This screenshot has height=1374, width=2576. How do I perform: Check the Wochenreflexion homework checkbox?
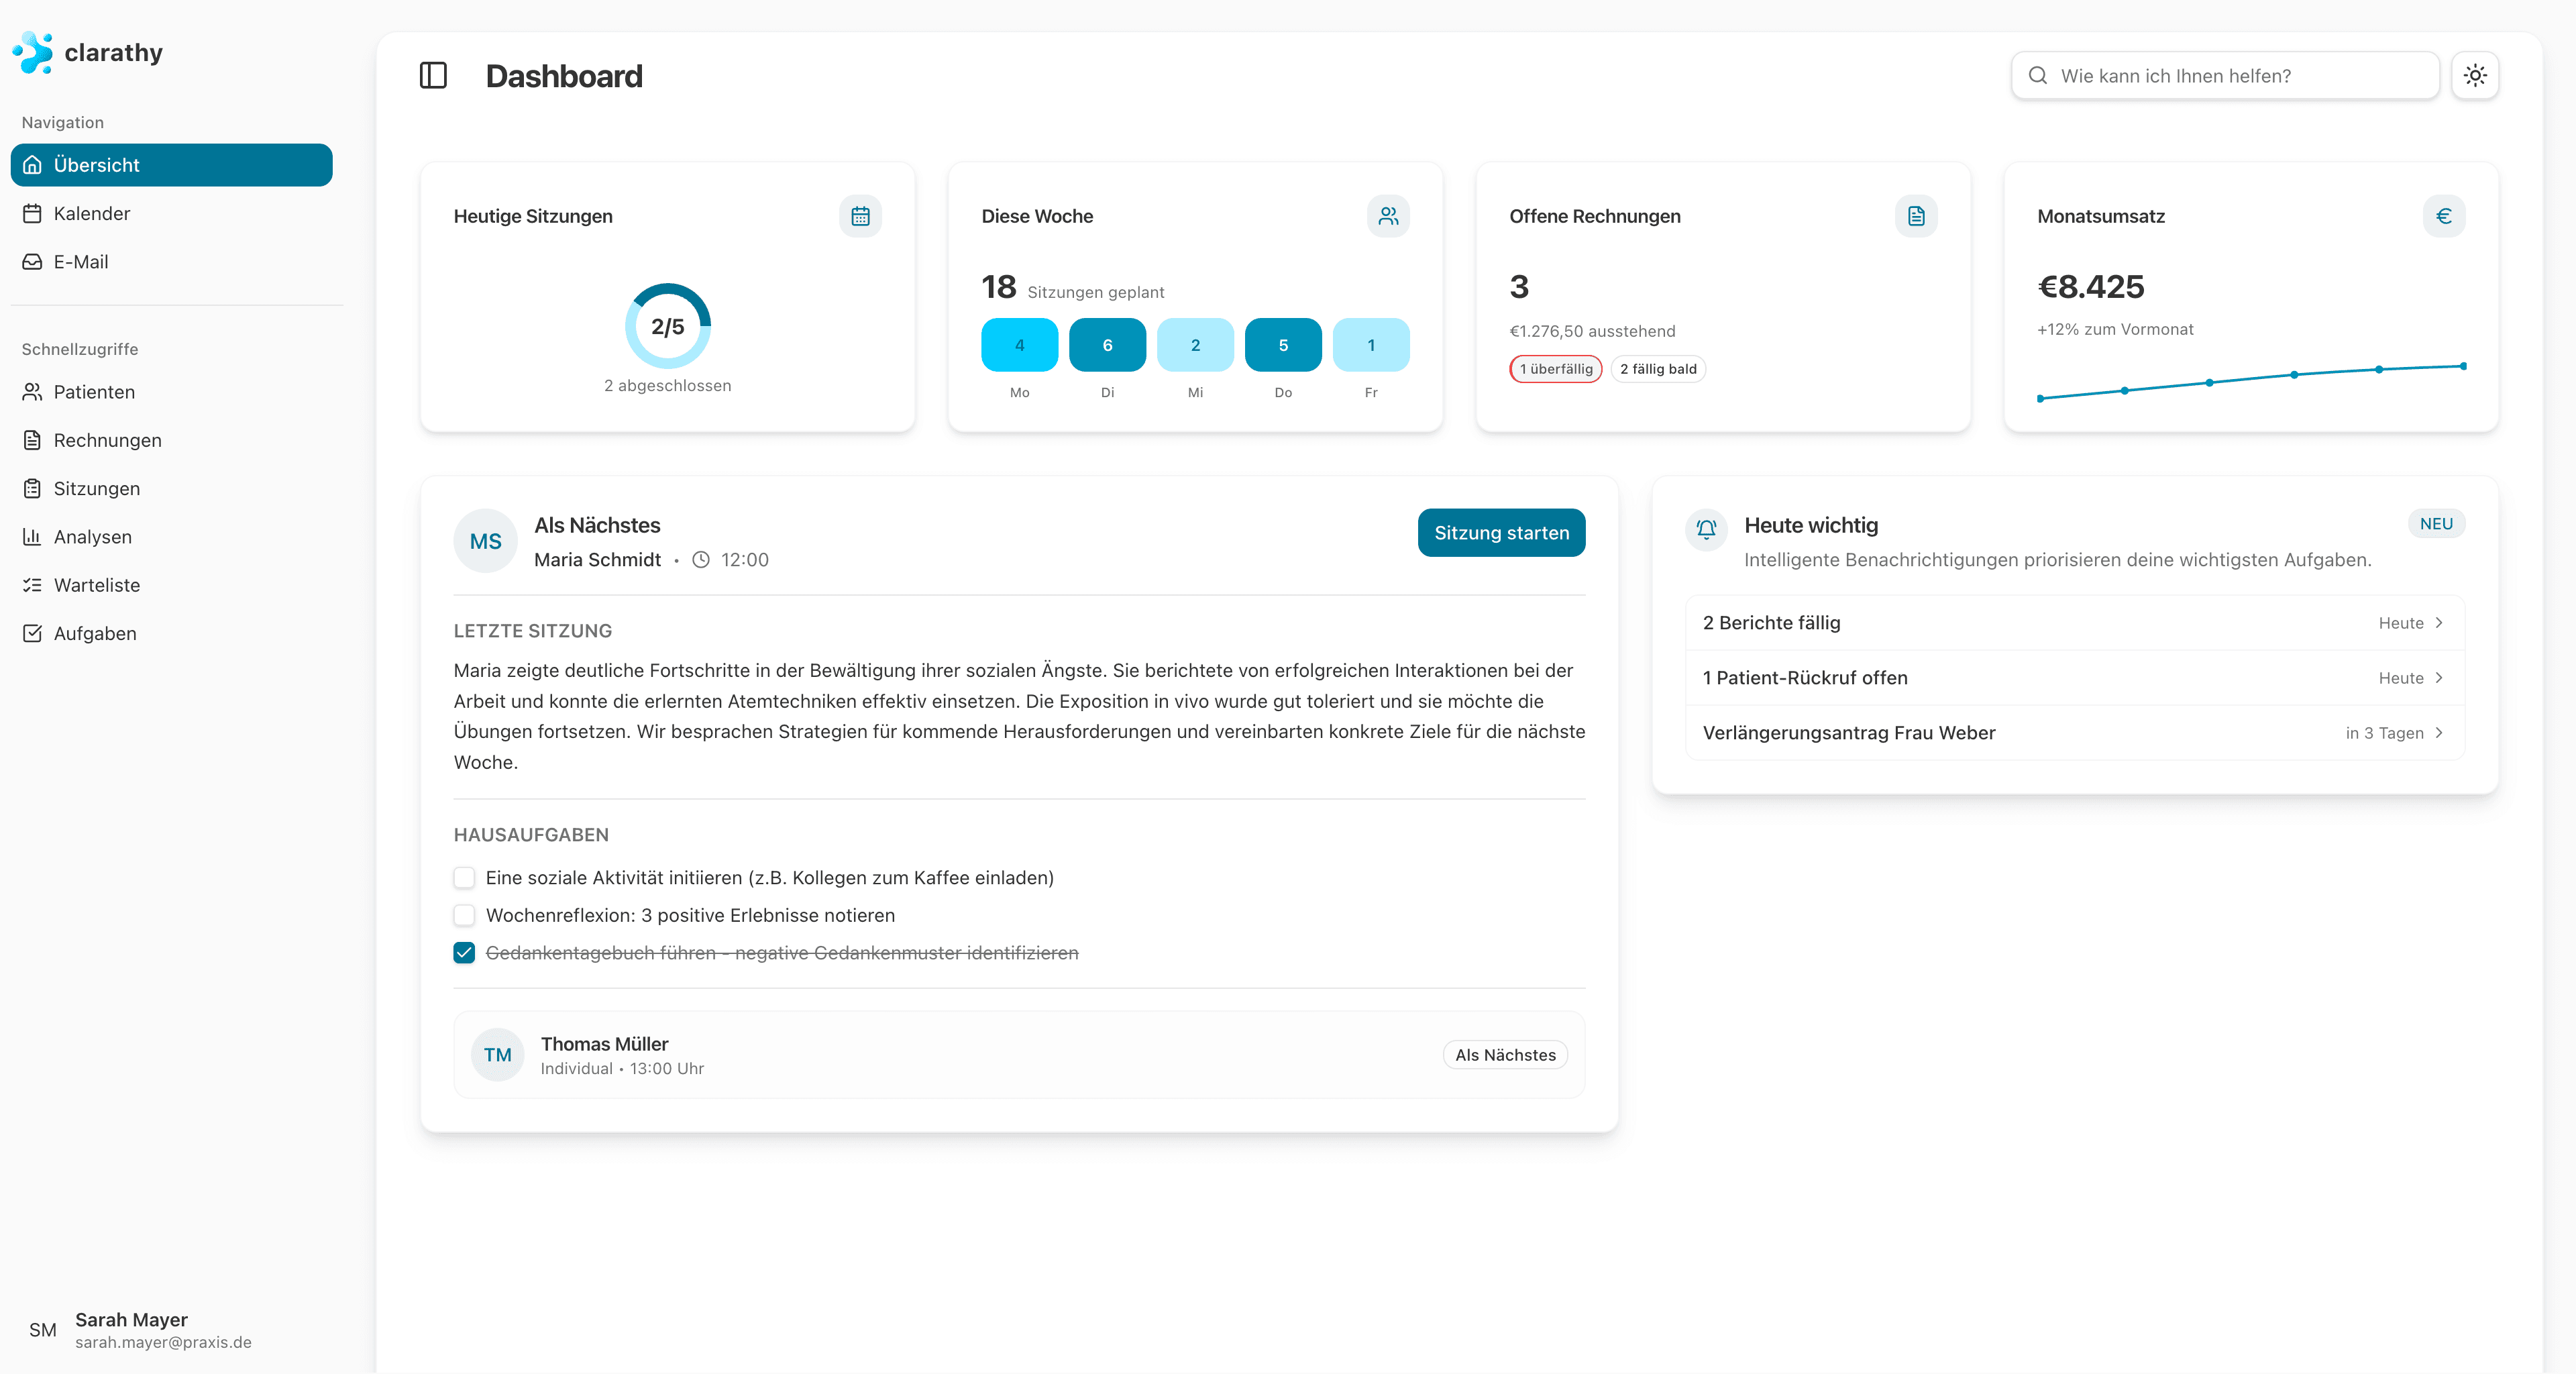tap(464, 915)
